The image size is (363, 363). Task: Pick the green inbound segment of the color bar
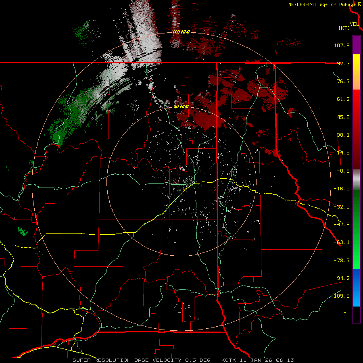tap(356, 229)
